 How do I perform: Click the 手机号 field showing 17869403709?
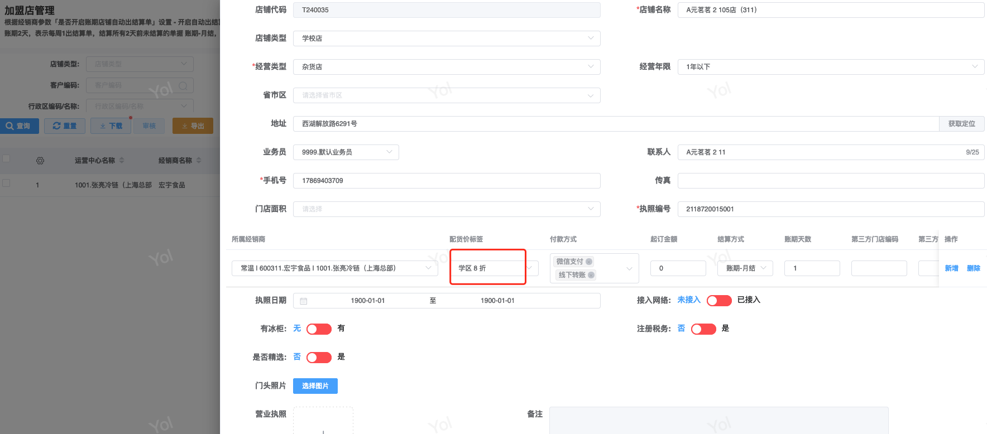click(x=447, y=181)
